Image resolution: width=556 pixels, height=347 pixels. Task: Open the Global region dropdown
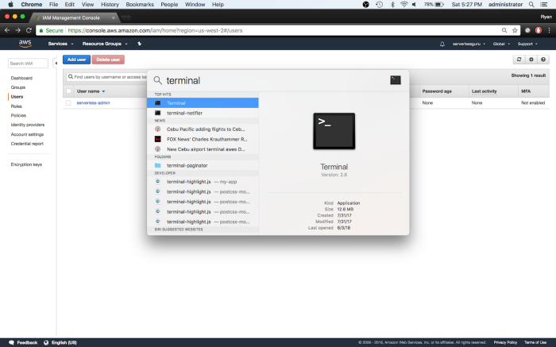pyautogui.click(x=501, y=44)
